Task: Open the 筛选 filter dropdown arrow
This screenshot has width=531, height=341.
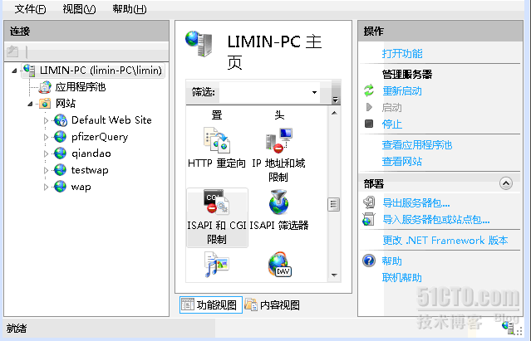Action: (314, 92)
